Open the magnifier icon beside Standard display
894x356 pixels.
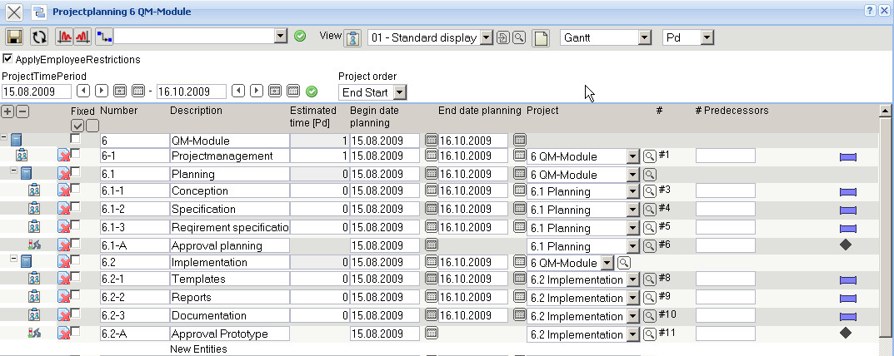click(x=518, y=37)
